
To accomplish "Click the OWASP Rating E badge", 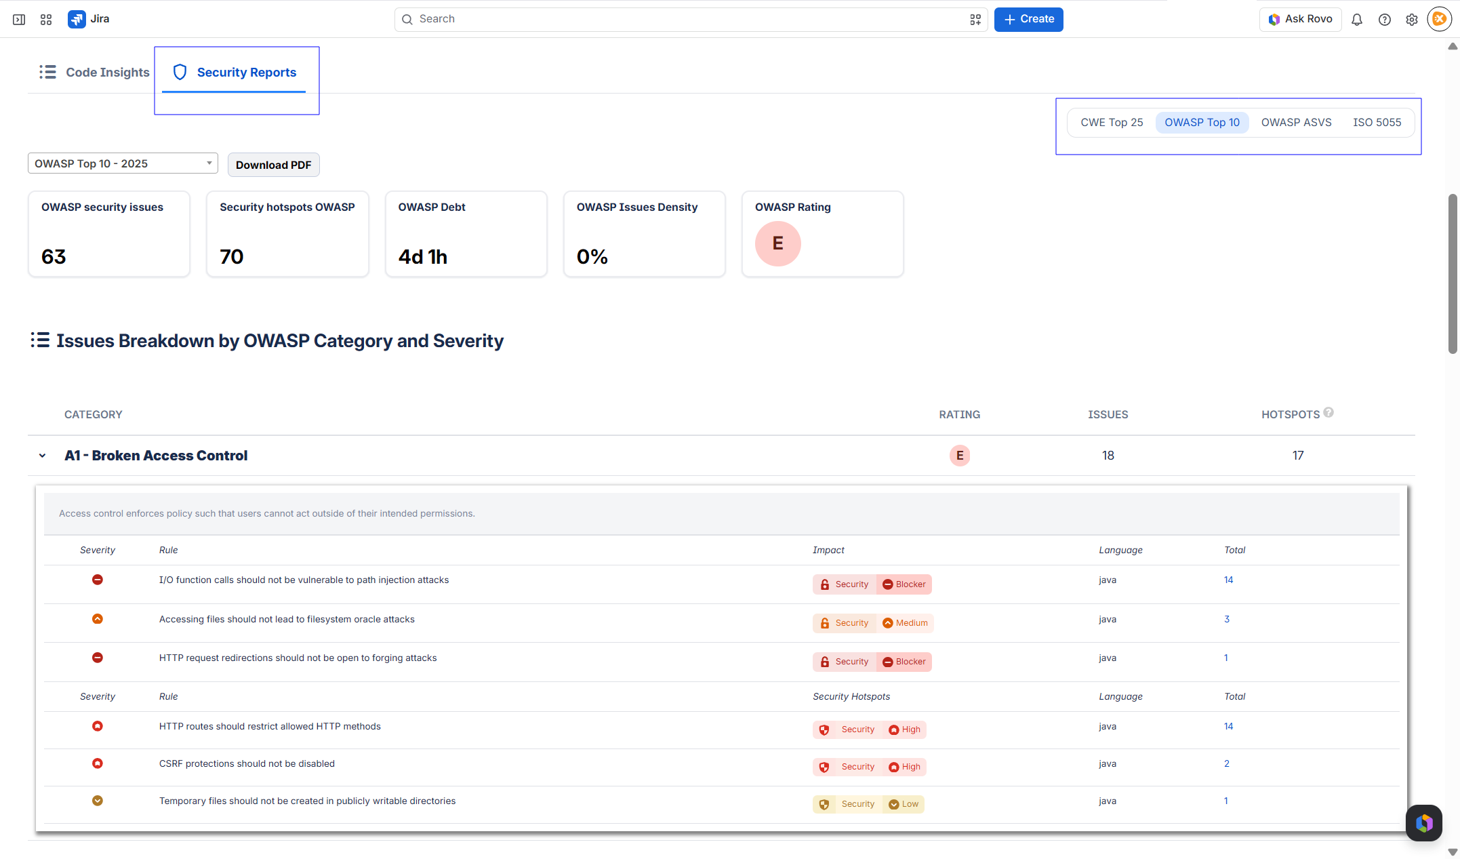I will pos(778,243).
